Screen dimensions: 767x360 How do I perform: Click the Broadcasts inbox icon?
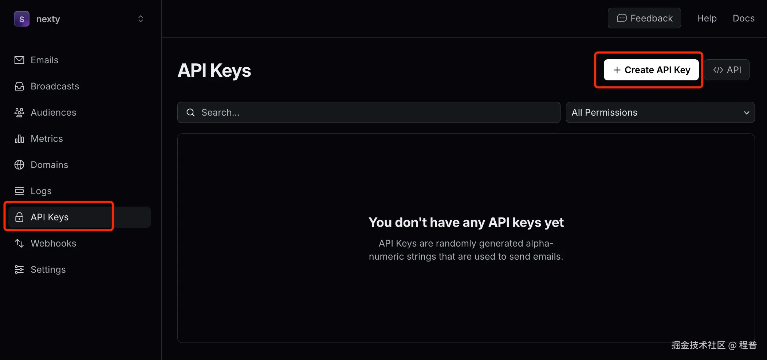click(19, 86)
